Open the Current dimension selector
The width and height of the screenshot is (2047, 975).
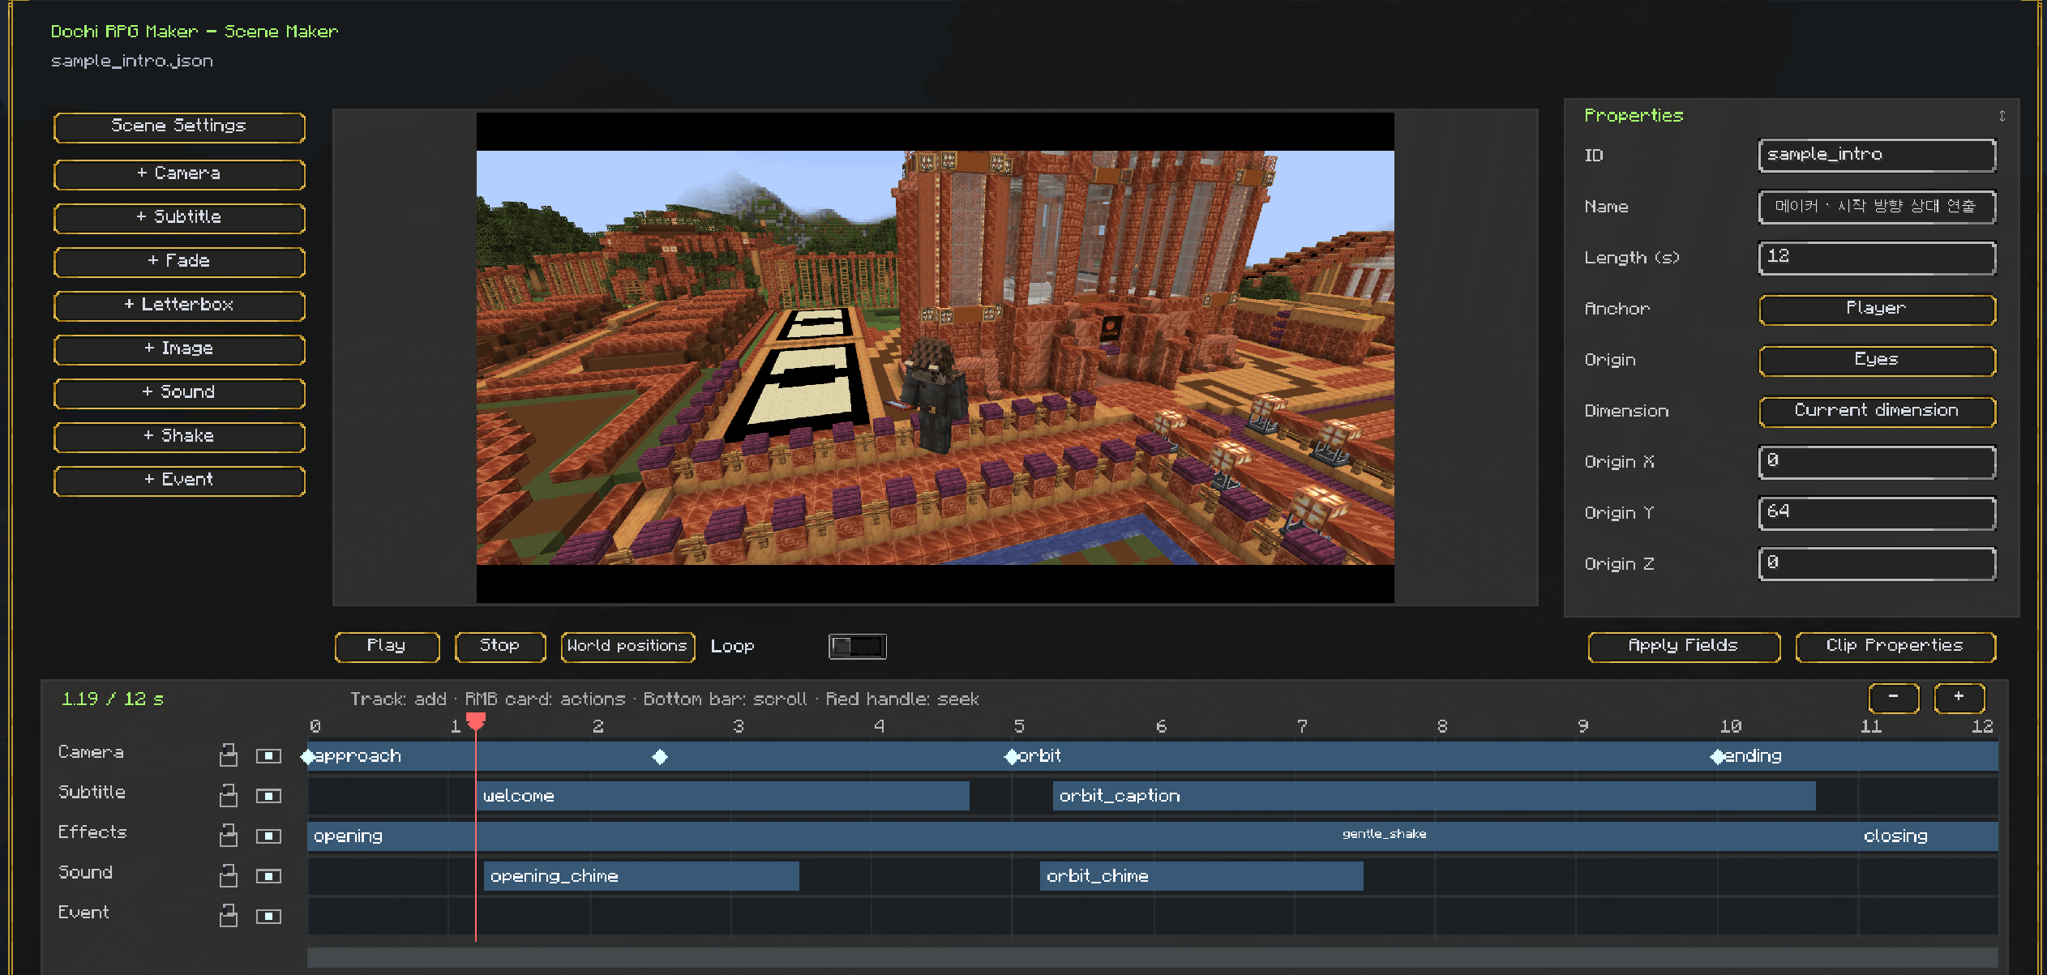pyautogui.click(x=1877, y=411)
